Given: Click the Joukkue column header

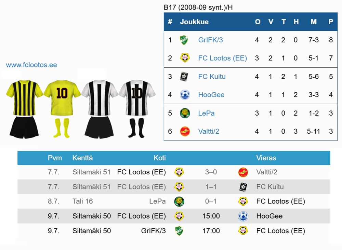Looking at the screenshot, I should tap(194, 22).
